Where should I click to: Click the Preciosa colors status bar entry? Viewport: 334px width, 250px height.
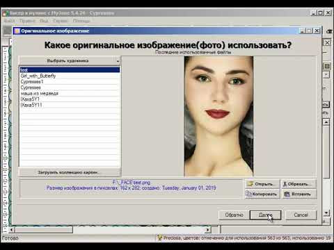tap(244, 238)
